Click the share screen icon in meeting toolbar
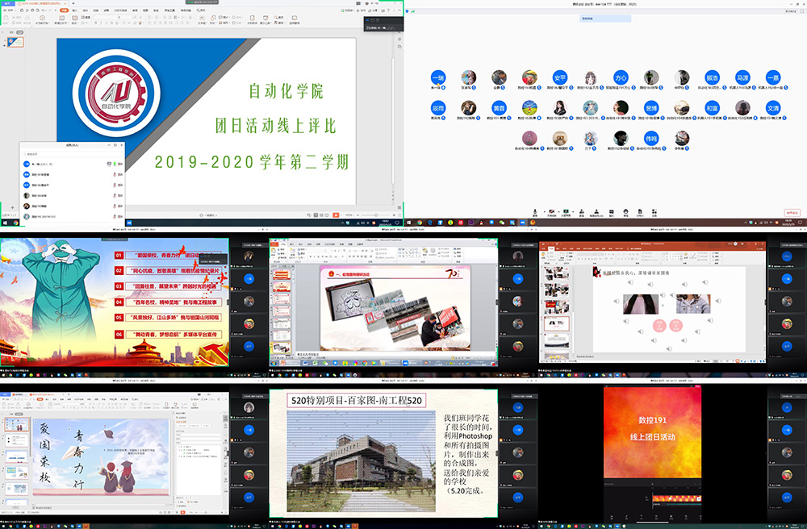Screen dimensions: 807x529 click(x=566, y=211)
